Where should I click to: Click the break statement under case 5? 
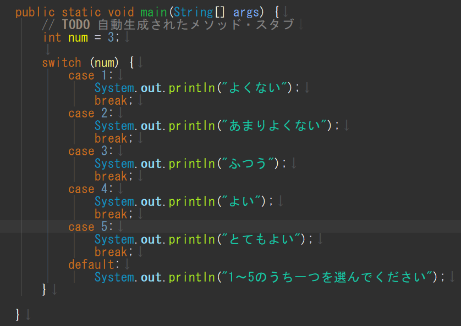113,252
